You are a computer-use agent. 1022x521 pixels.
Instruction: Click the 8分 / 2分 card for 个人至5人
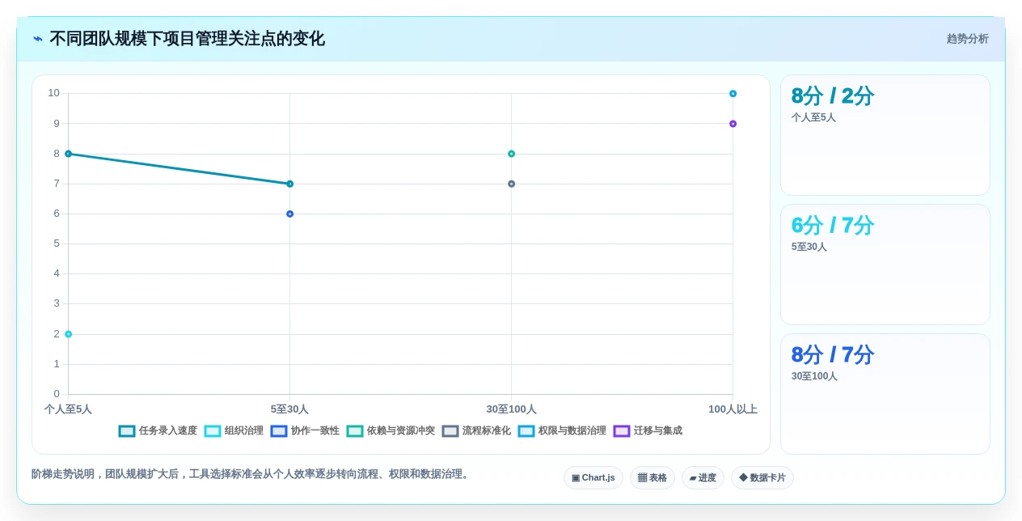tap(885, 135)
